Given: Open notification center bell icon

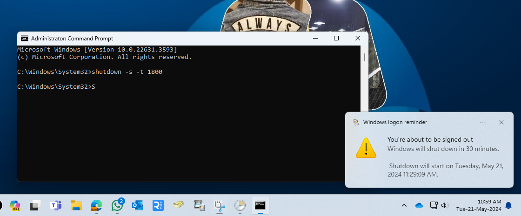Looking at the screenshot, I should (x=508, y=205).
